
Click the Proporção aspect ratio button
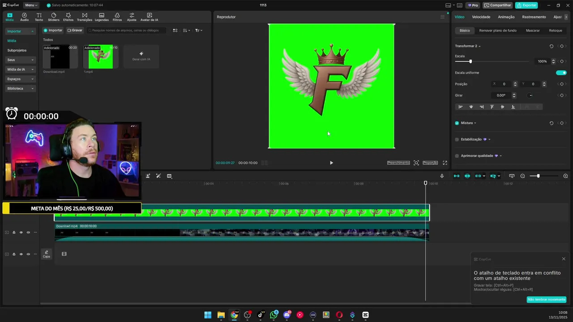click(x=430, y=163)
